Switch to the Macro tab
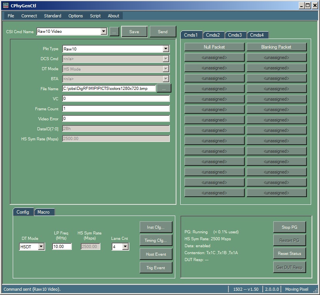The width and height of the screenshot is (320, 295). click(44, 212)
